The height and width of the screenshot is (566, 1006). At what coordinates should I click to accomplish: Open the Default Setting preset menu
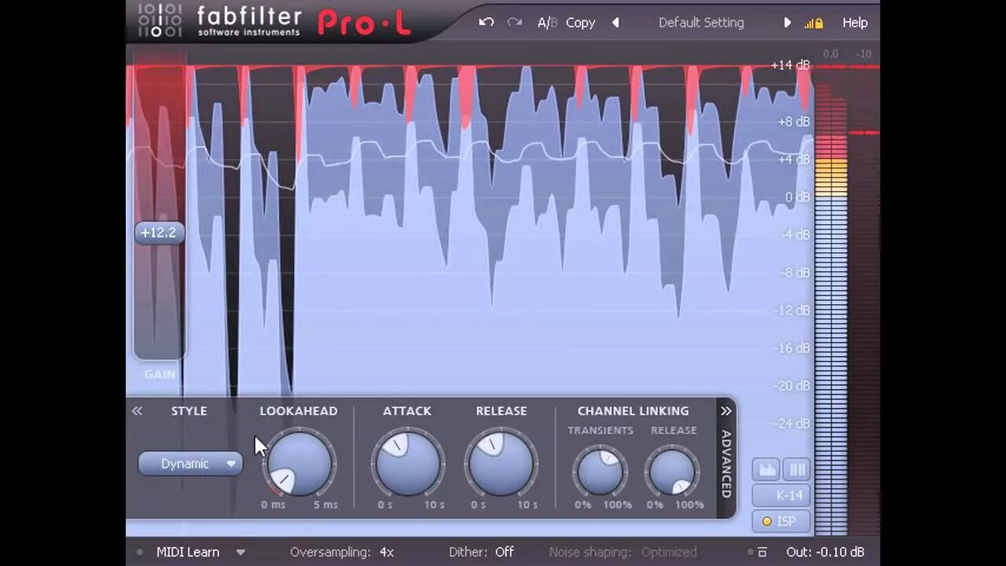tap(701, 23)
